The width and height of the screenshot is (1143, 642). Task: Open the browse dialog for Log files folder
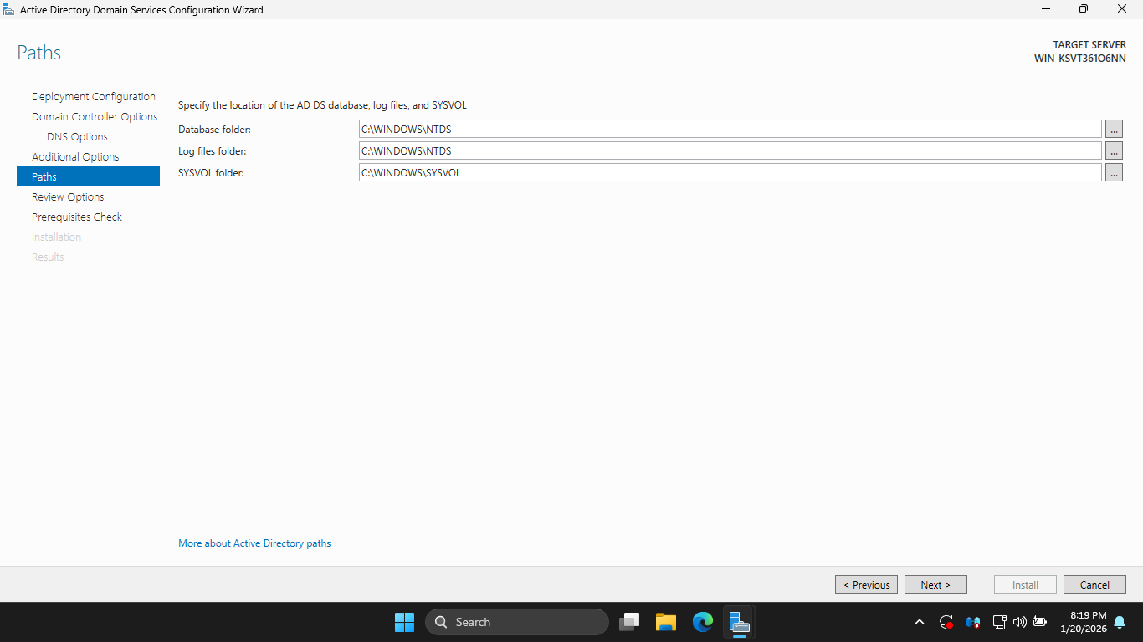point(1114,151)
